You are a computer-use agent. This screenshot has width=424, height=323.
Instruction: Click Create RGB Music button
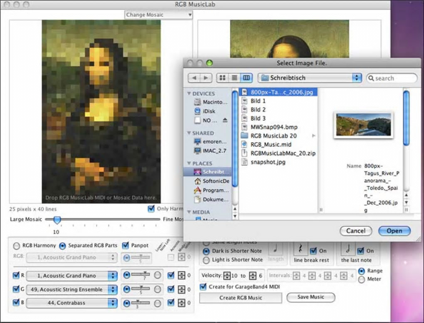tap(241, 298)
